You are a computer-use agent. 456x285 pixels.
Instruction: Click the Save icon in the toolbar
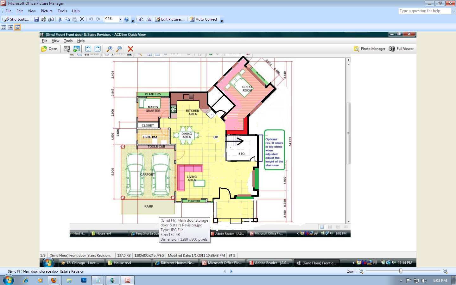[36, 19]
